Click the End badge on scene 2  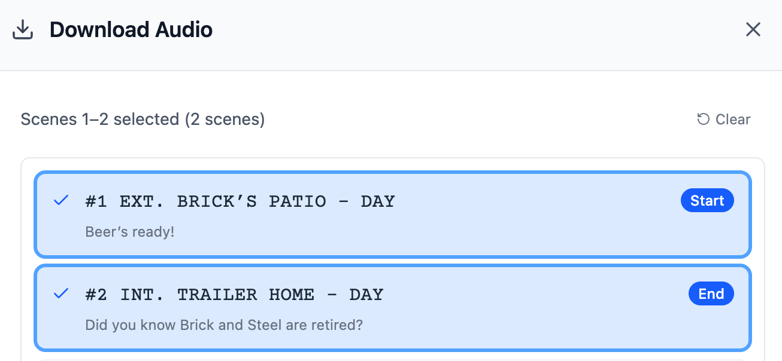tap(711, 293)
